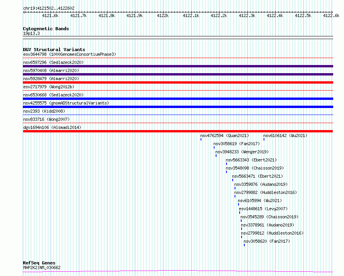Viewport: 344px width, 276px height.
Task: Click the 4122.3k ruler tick label
Action: tap(247, 15)
